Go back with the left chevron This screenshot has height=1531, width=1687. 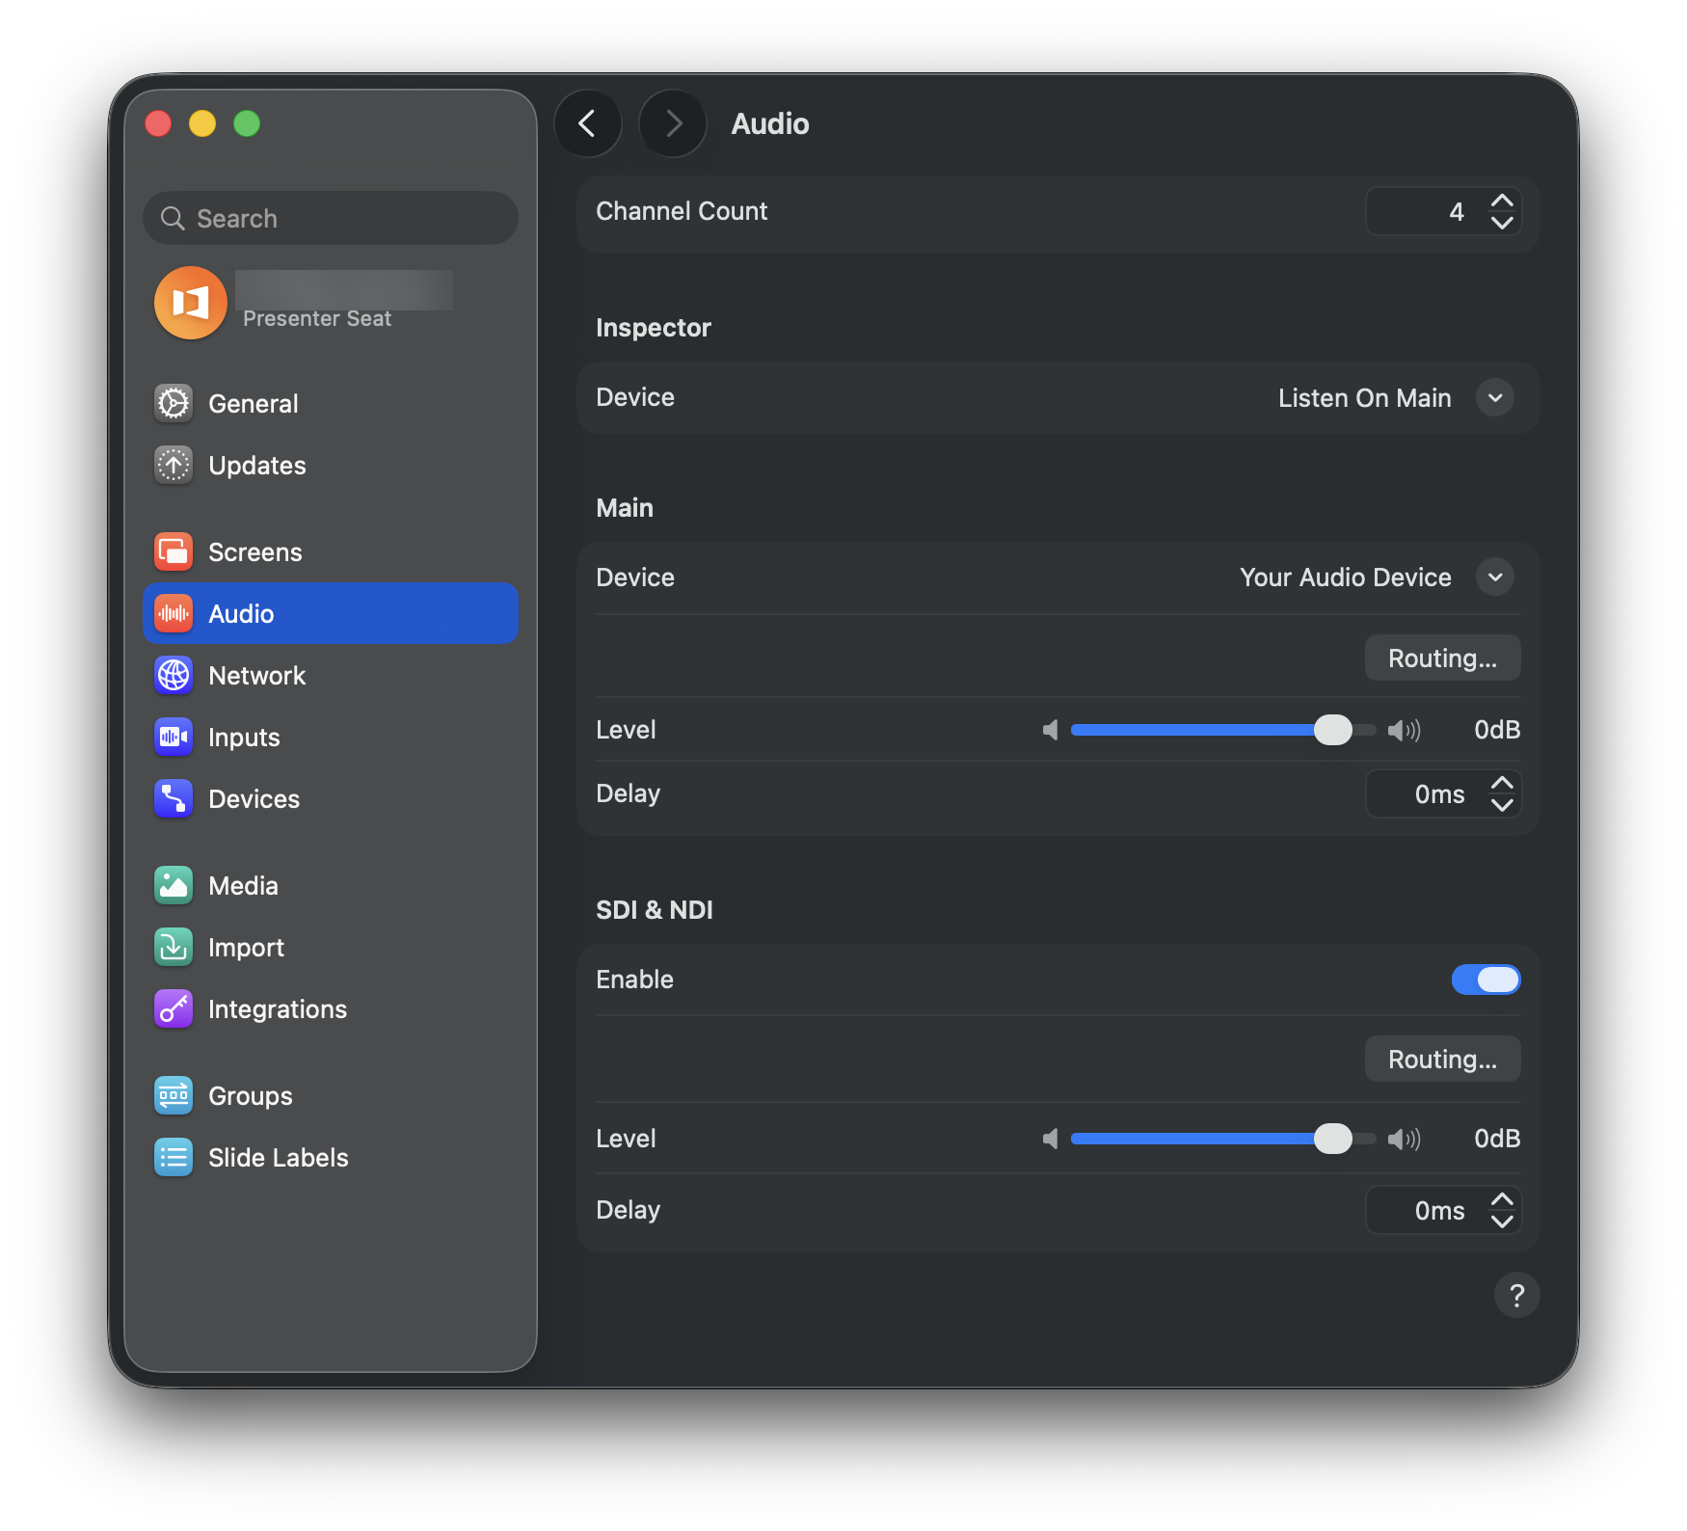click(x=587, y=123)
